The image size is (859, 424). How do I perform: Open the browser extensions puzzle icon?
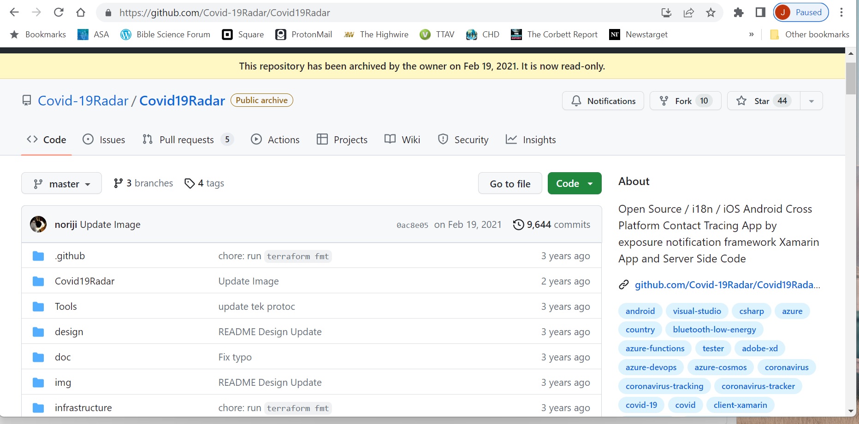(x=738, y=12)
